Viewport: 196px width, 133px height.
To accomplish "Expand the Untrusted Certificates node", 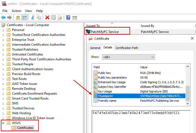I will tap(3, 54).
